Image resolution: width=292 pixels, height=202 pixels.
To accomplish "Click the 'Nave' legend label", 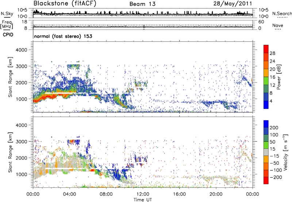I will [278, 26].
